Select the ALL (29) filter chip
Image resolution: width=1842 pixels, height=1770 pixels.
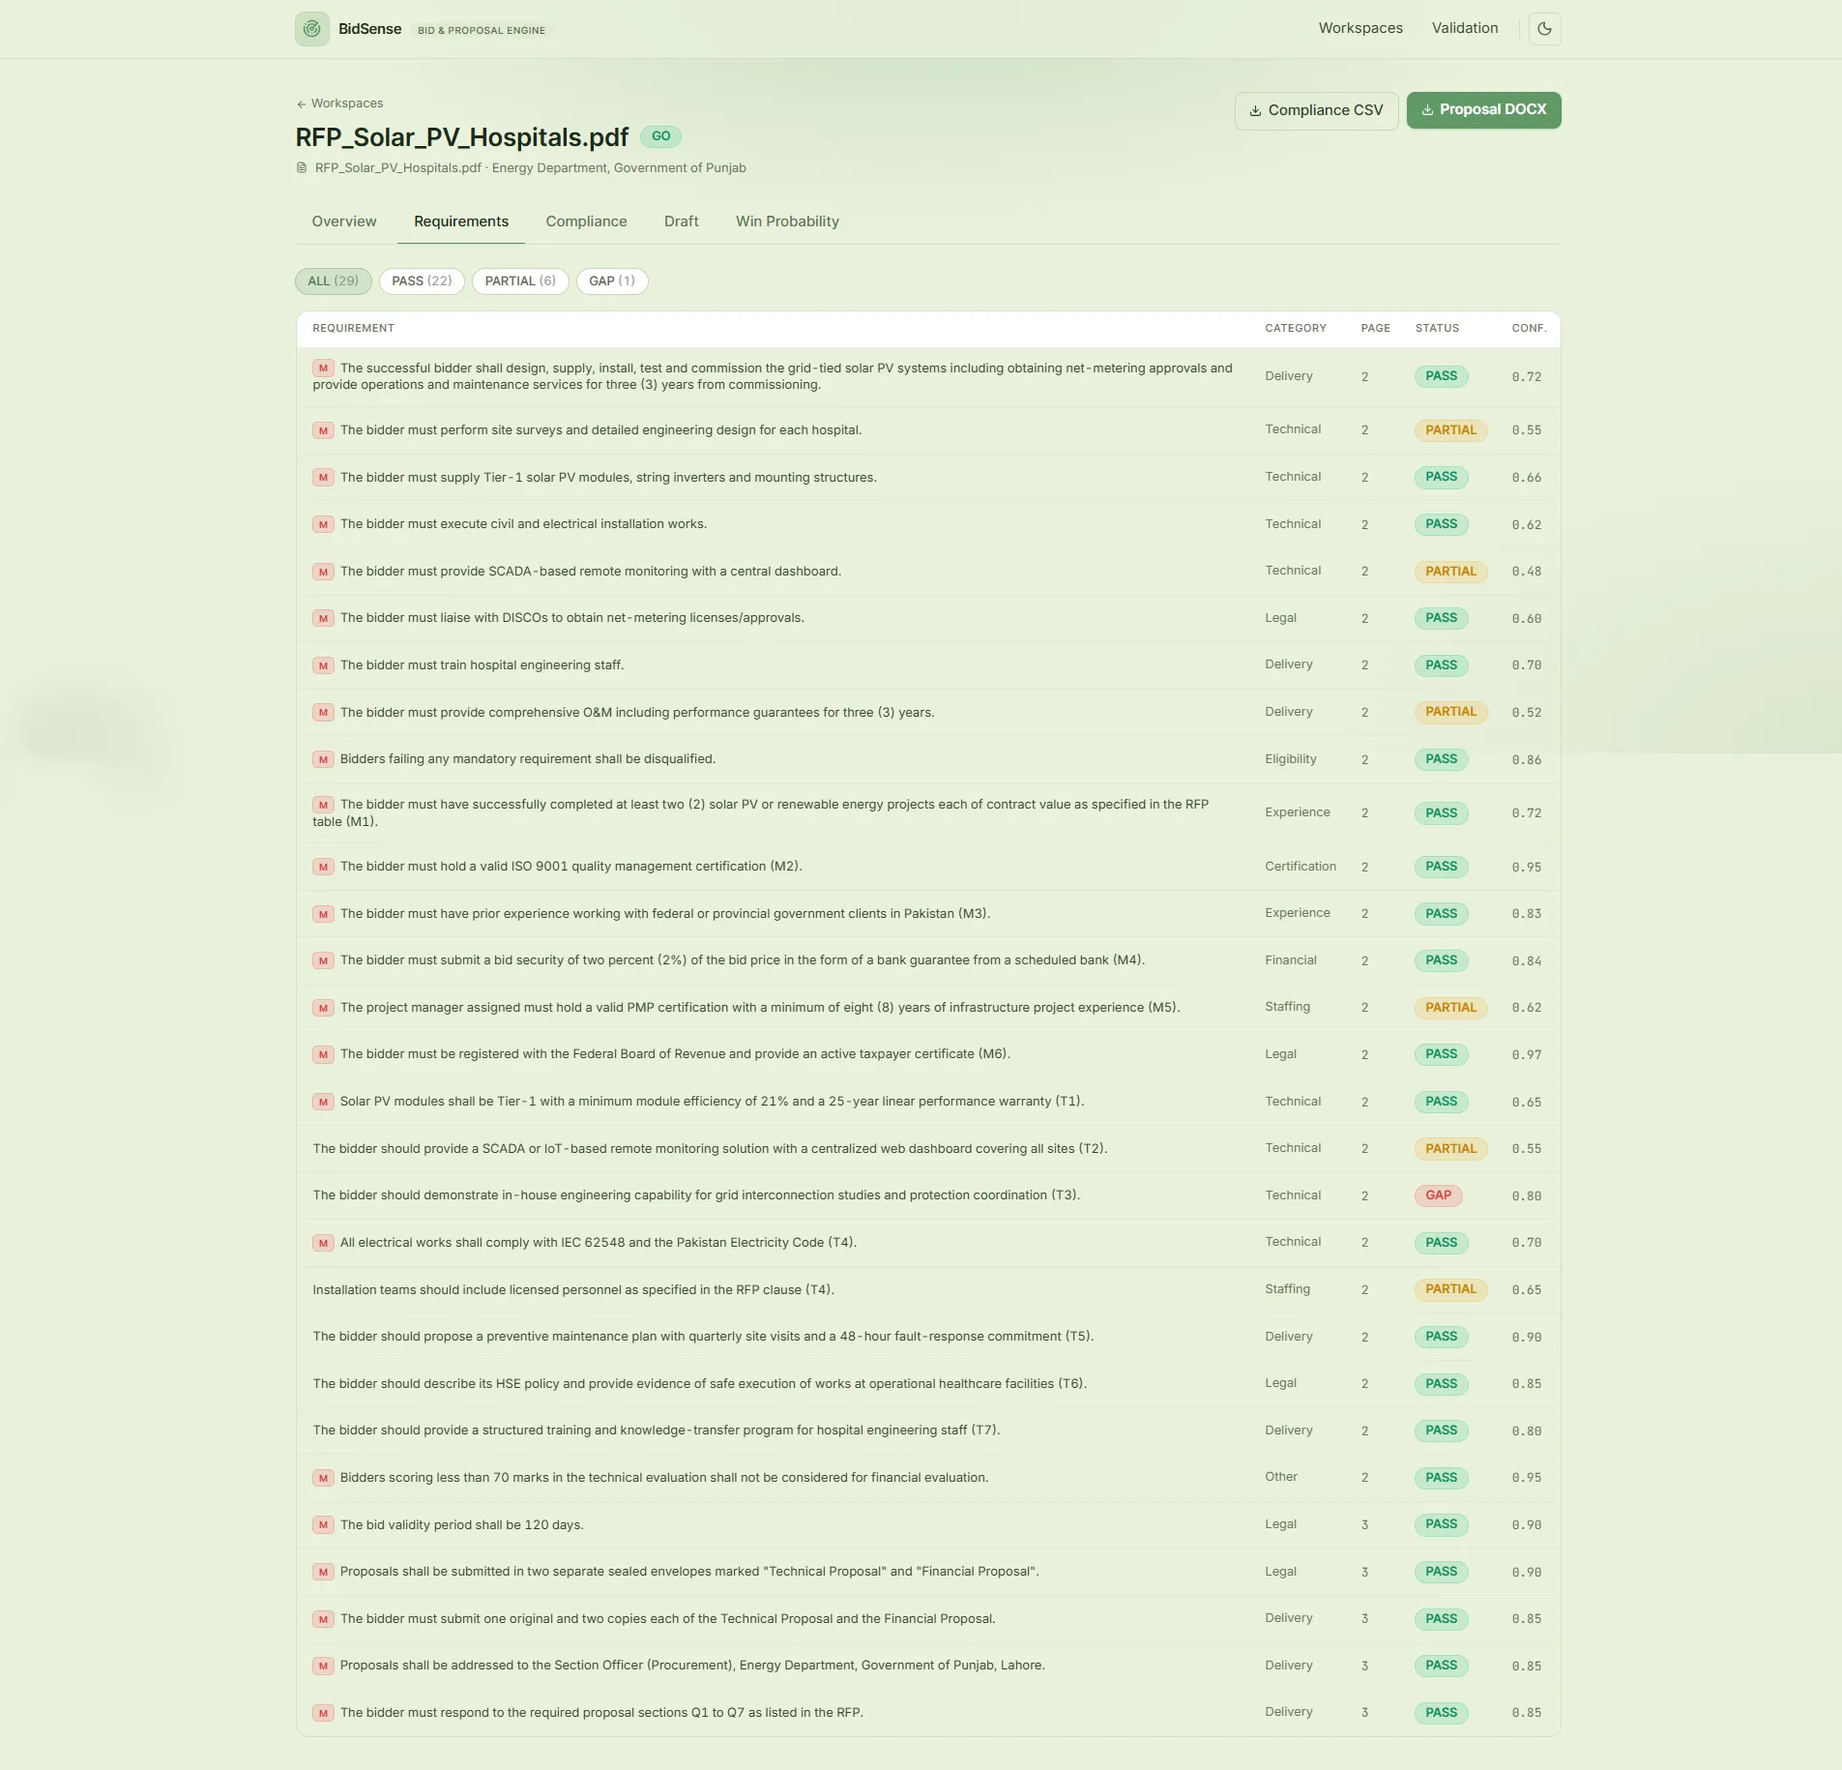coord(333,281)
